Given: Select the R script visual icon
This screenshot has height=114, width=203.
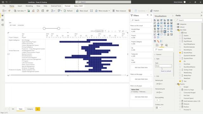Looking at the screenshot, I should (168, 32).
